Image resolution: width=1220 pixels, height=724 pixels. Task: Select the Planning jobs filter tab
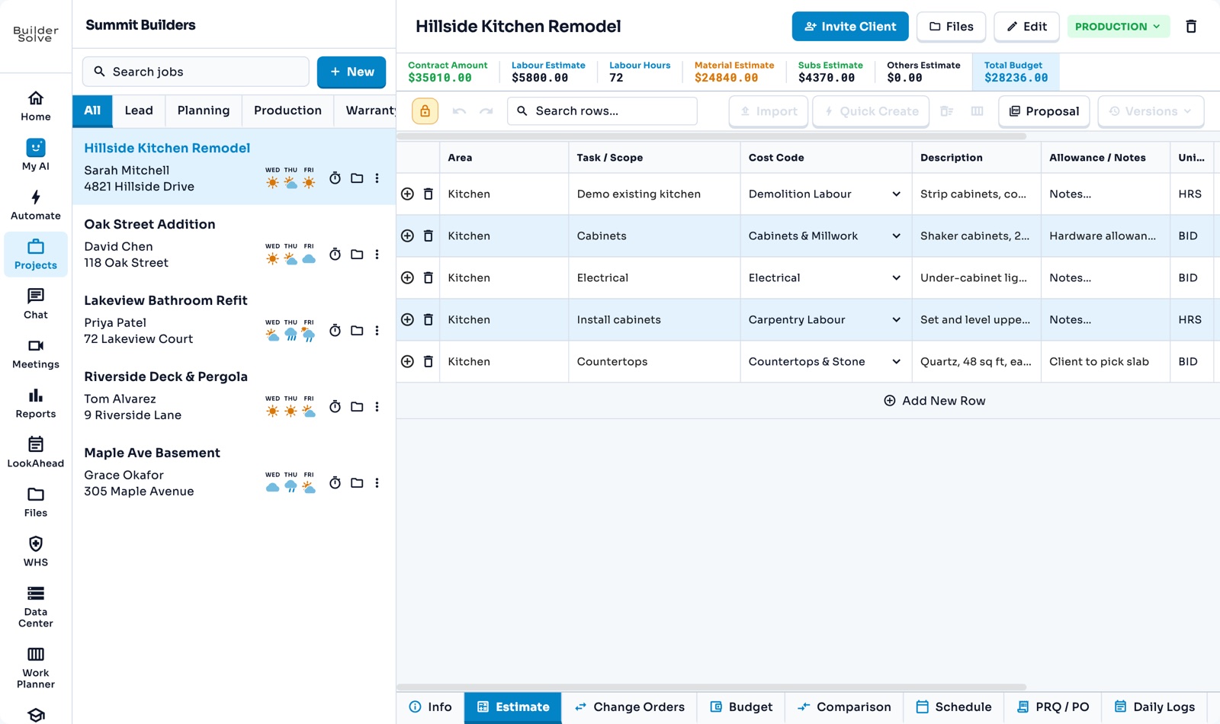204,111
